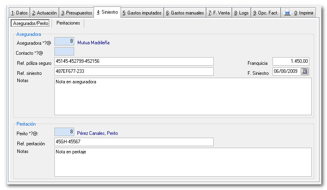Edit the Franquicia amount field
The width and height of the screenshot is (327, 190).
coord(291,62)
